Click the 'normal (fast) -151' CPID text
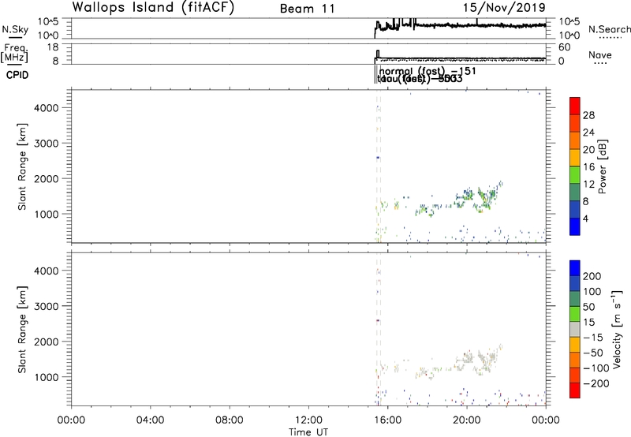The image size is (631, 437). tap(428, 71)
